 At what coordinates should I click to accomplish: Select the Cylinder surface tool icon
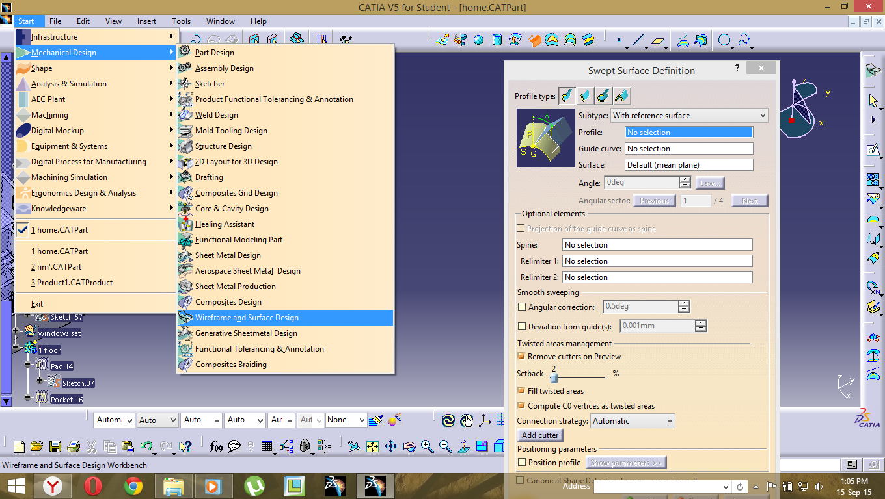(497, 40)
